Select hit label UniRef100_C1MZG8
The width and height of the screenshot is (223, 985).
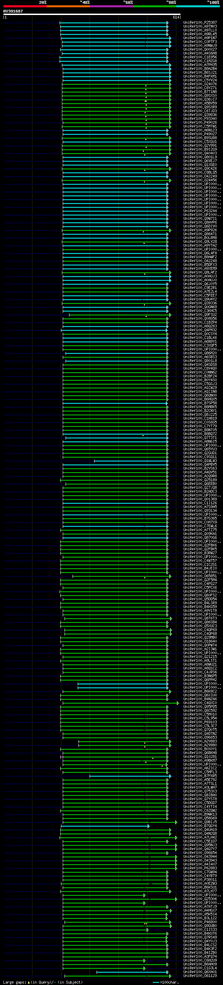tap(200, 61)
